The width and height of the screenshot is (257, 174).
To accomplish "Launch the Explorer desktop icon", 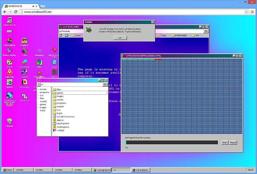I will (x=24, y=42).
